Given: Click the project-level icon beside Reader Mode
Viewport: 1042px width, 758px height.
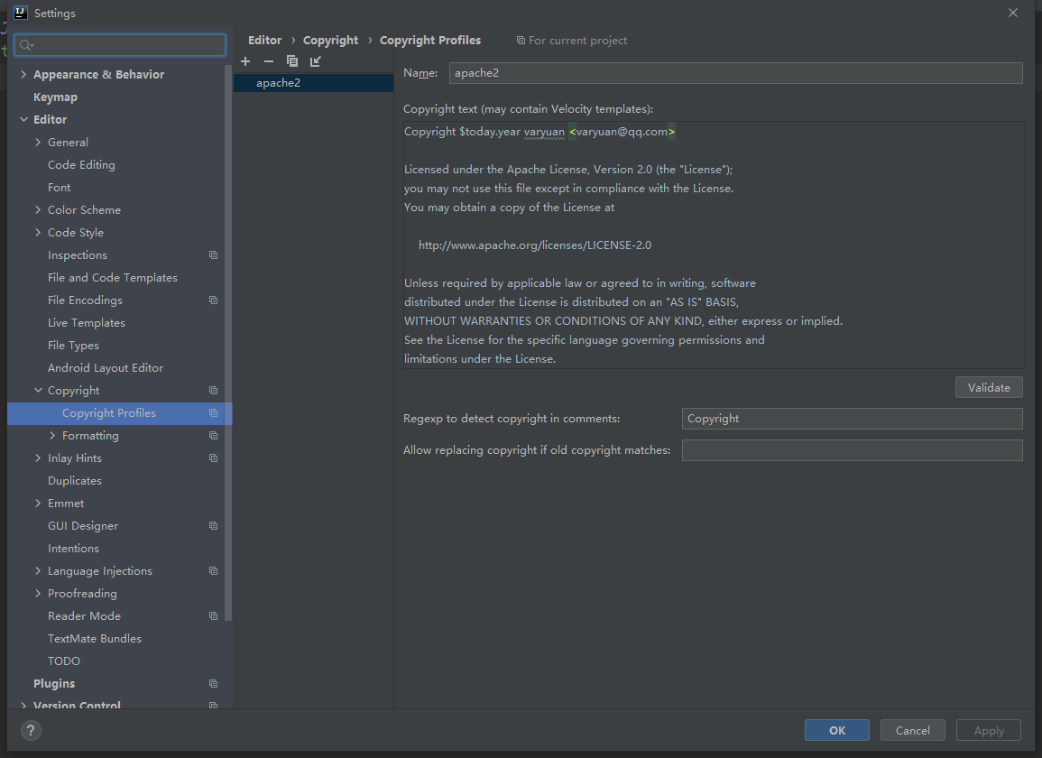Looking at the screenshot, I should point(213,616).
